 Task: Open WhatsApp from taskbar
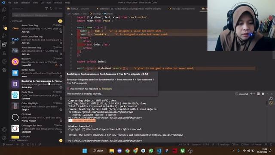(x=151, y=151)
